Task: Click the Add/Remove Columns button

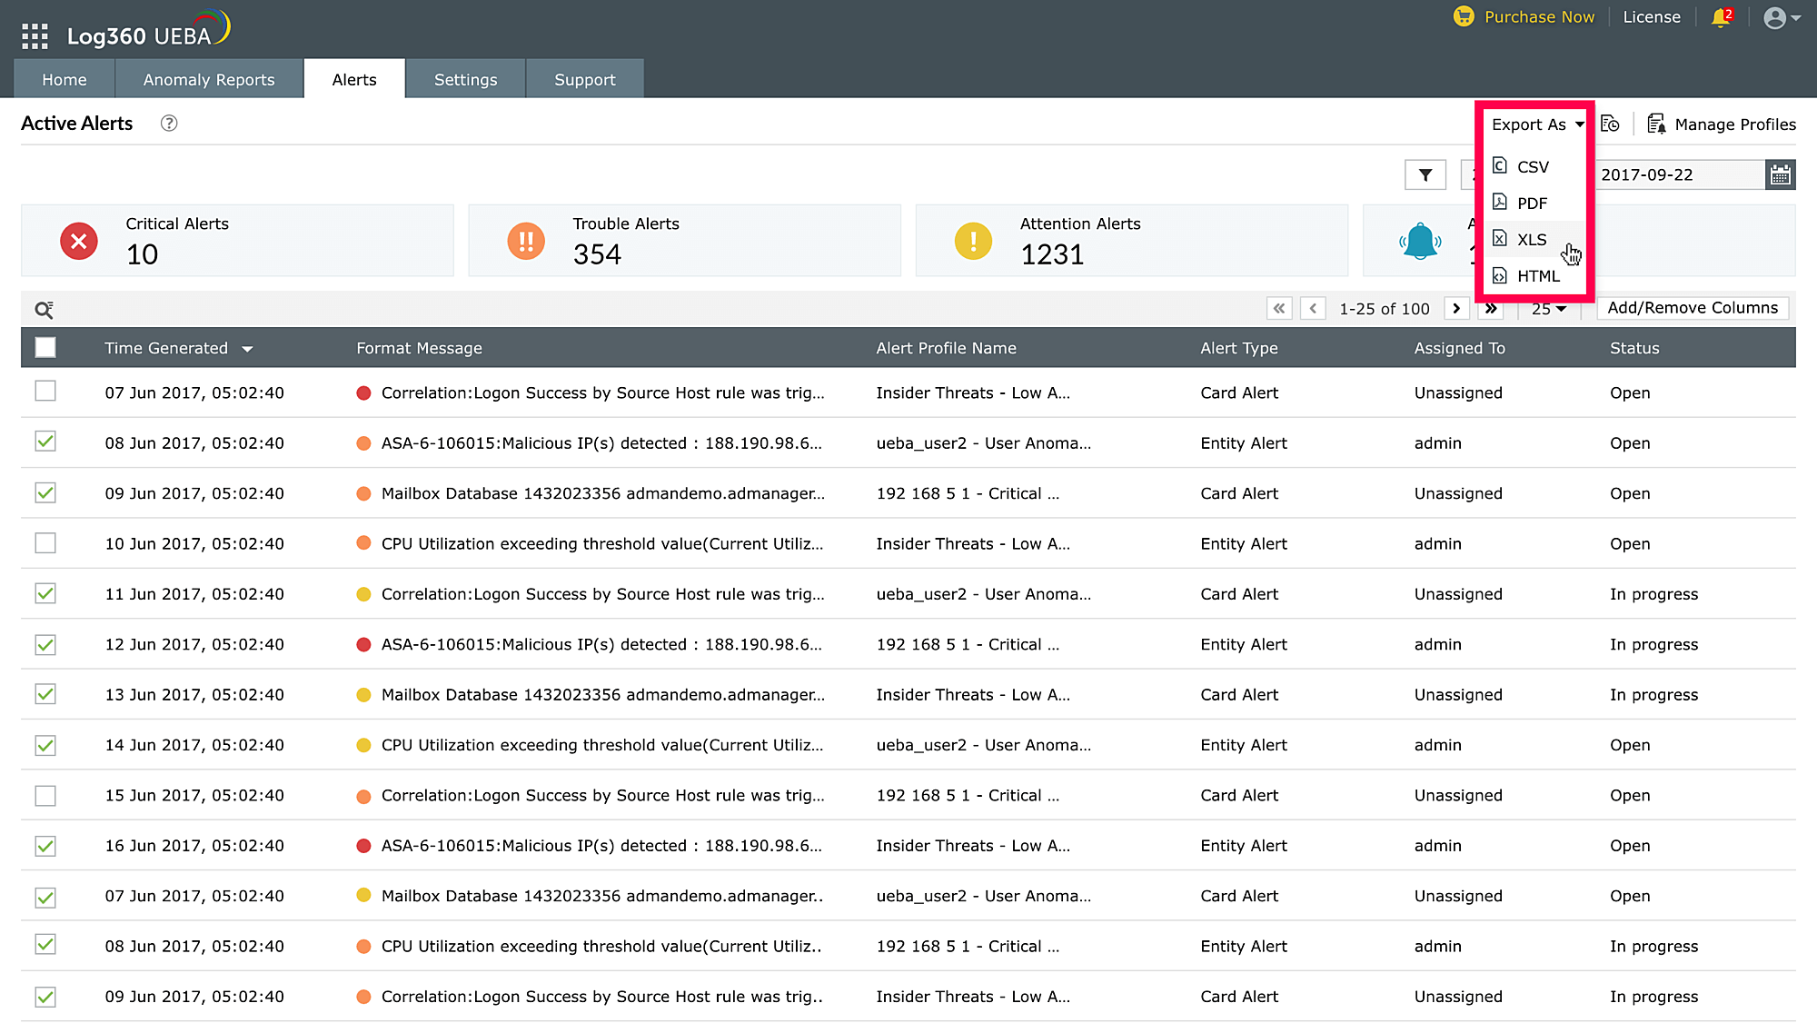Action: pos(1692,308)
